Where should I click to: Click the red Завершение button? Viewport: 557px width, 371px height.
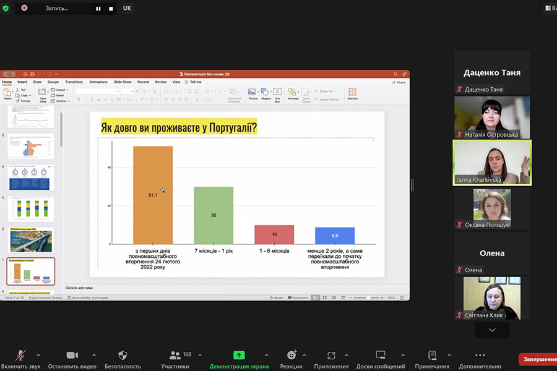pos(538,359)
